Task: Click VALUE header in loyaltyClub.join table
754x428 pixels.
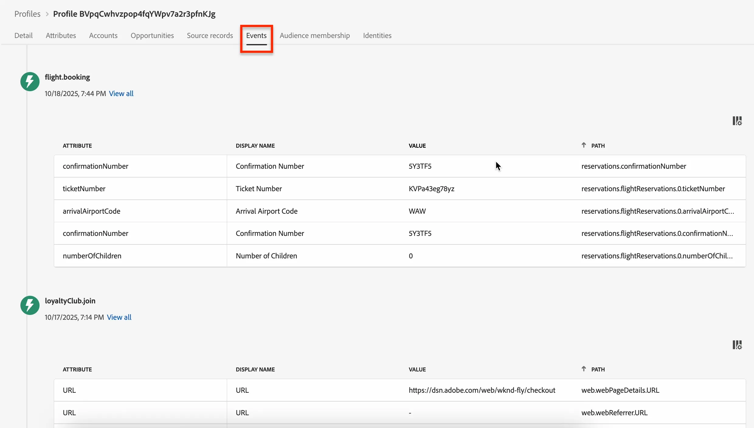Action: tap(417, 369)
